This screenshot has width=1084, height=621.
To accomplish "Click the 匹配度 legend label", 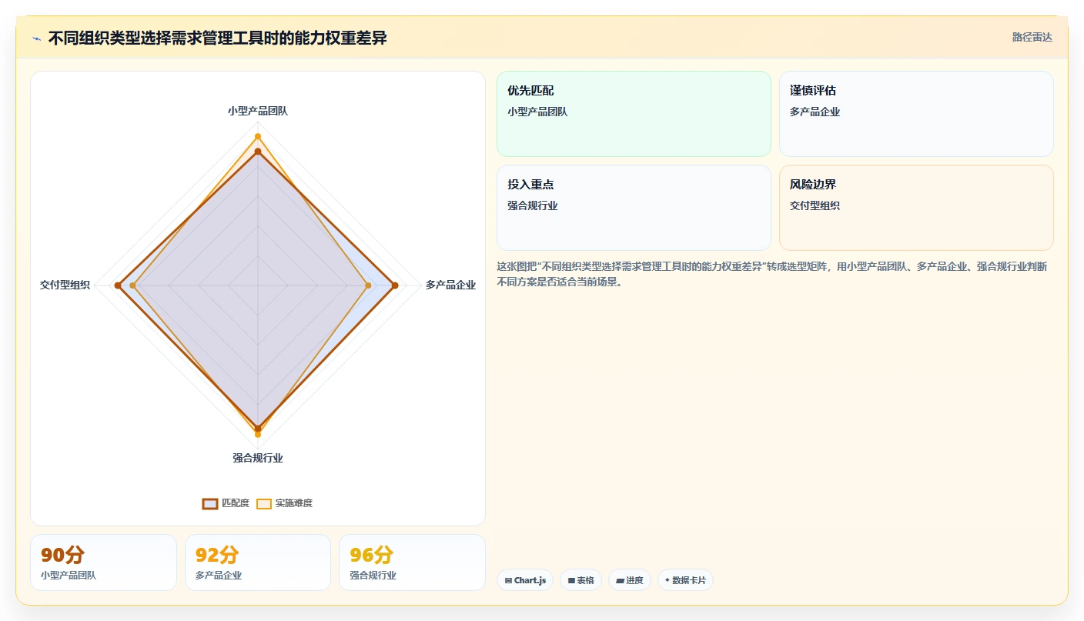I will click(x=236, y=503).
